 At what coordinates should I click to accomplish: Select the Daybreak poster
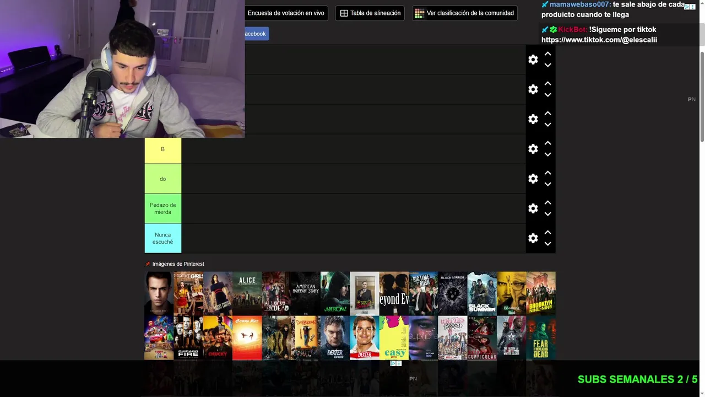306,337
